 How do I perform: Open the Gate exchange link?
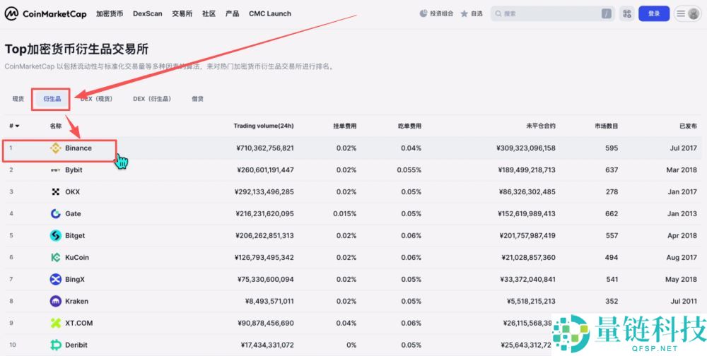73,213
